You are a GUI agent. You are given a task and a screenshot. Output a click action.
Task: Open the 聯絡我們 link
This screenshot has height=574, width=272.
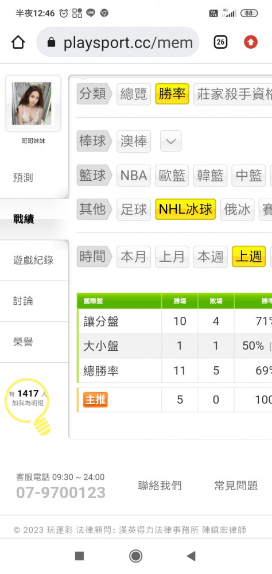click(x=160, y=486)
